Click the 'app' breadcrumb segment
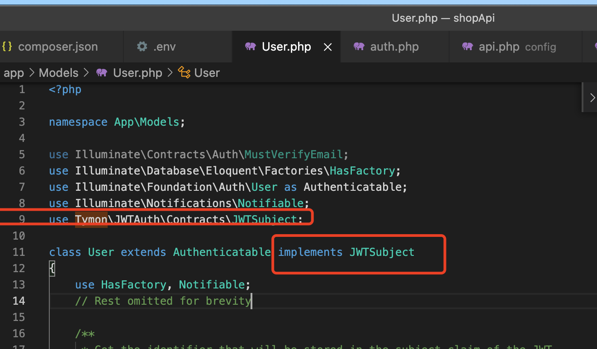Image resolution: width=597 pixels, height=349 pixels. click(14, 73)
